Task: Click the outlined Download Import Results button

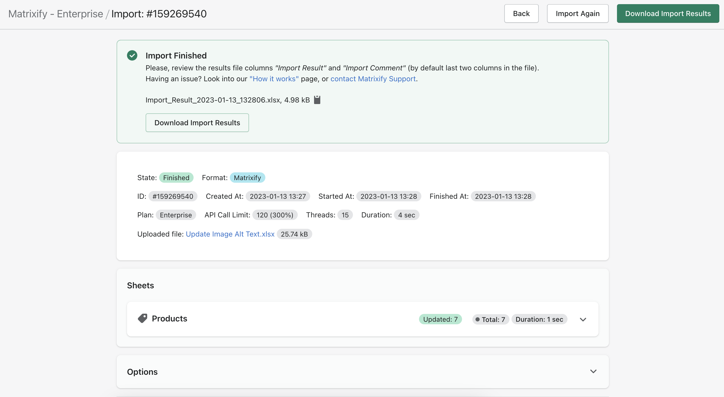Action: click(x=197, y=123)
